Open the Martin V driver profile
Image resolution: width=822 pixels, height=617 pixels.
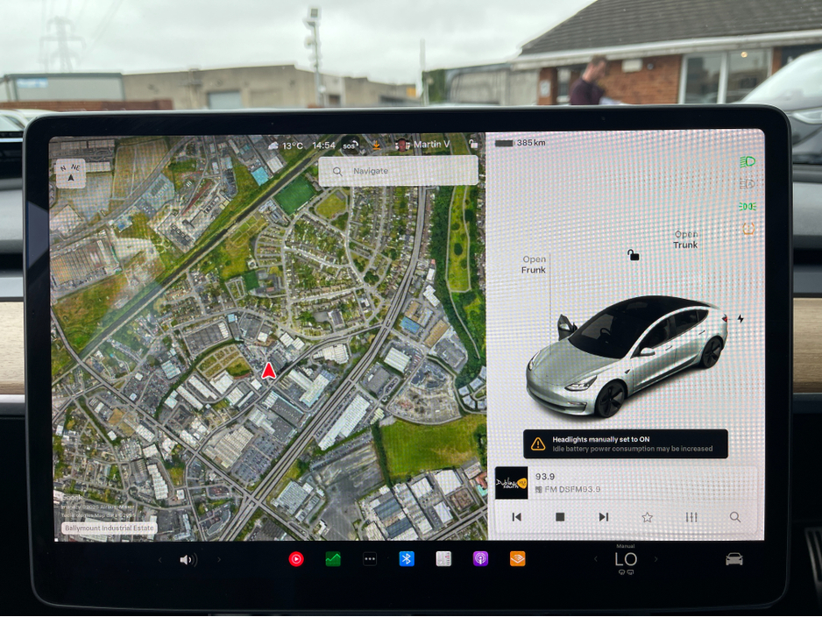tap(423, 145)
